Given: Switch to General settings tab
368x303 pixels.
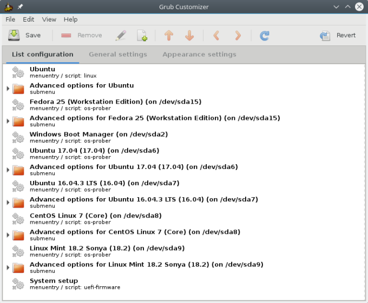Looking at the screenshot, I should tap(118, 55).
